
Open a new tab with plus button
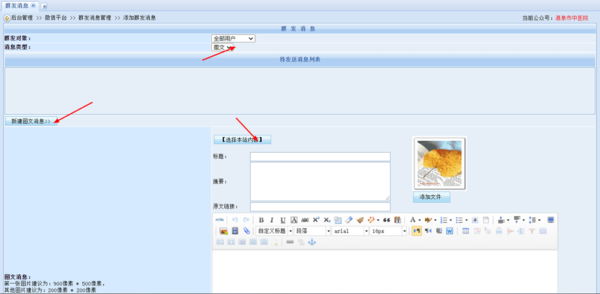(44, 6)
